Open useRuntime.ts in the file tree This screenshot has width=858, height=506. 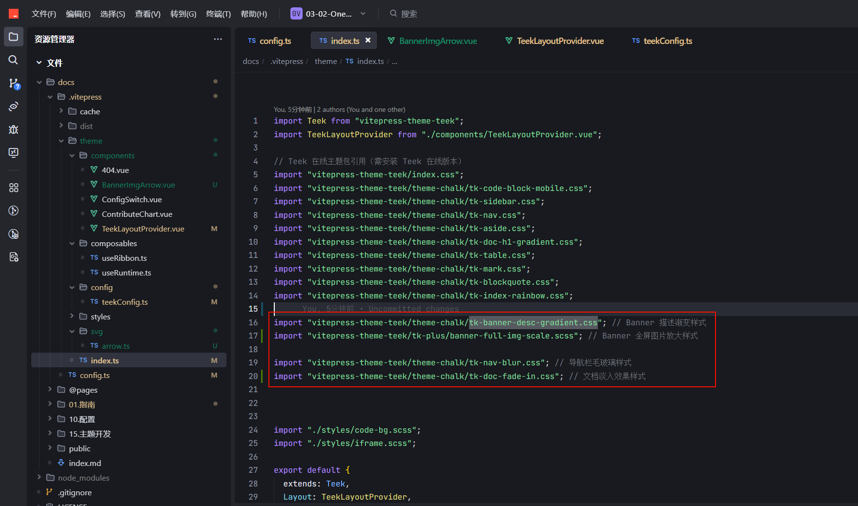(x=126, y=273)
